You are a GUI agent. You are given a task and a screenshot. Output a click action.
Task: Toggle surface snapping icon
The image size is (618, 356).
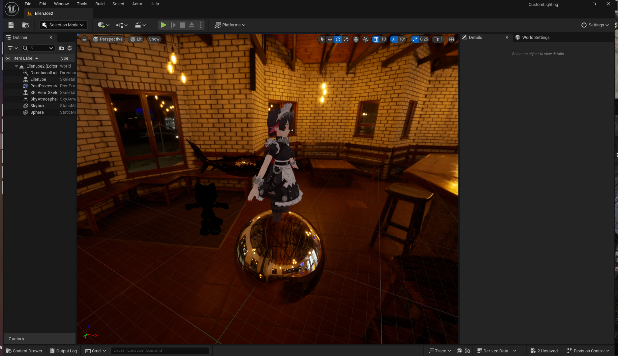[365, 39]
